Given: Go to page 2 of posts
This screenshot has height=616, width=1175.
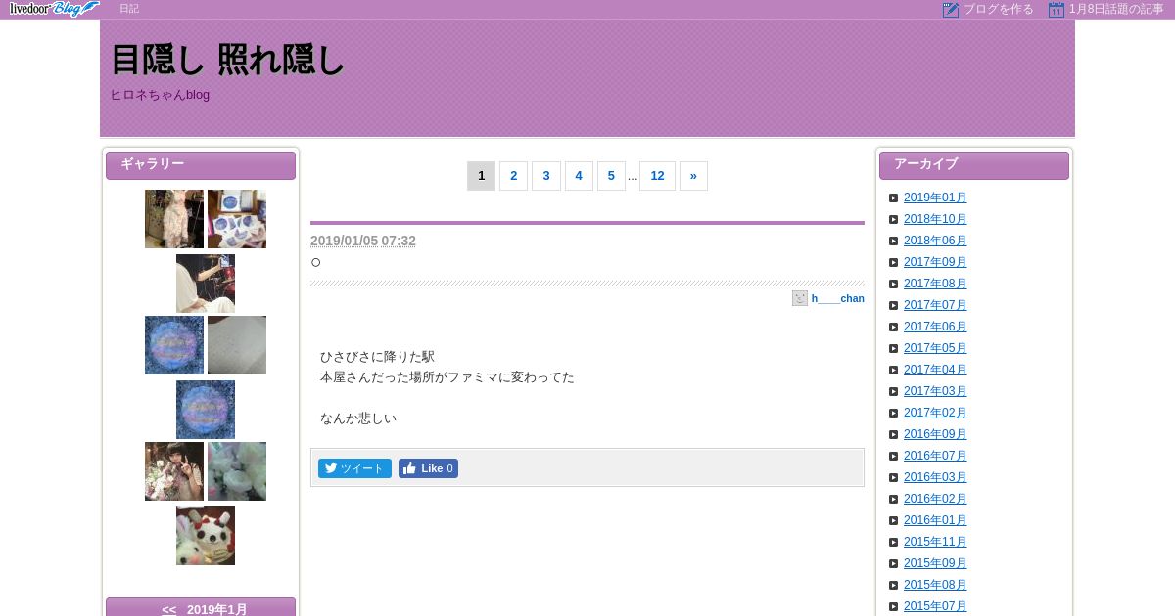Looking at the screenshot, I should coord(514,176).
